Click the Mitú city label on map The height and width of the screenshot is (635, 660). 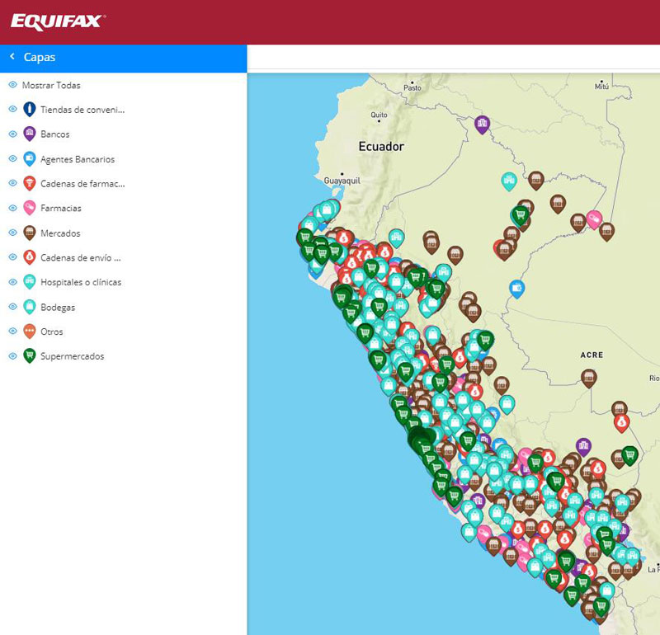[x=601, y=87]
